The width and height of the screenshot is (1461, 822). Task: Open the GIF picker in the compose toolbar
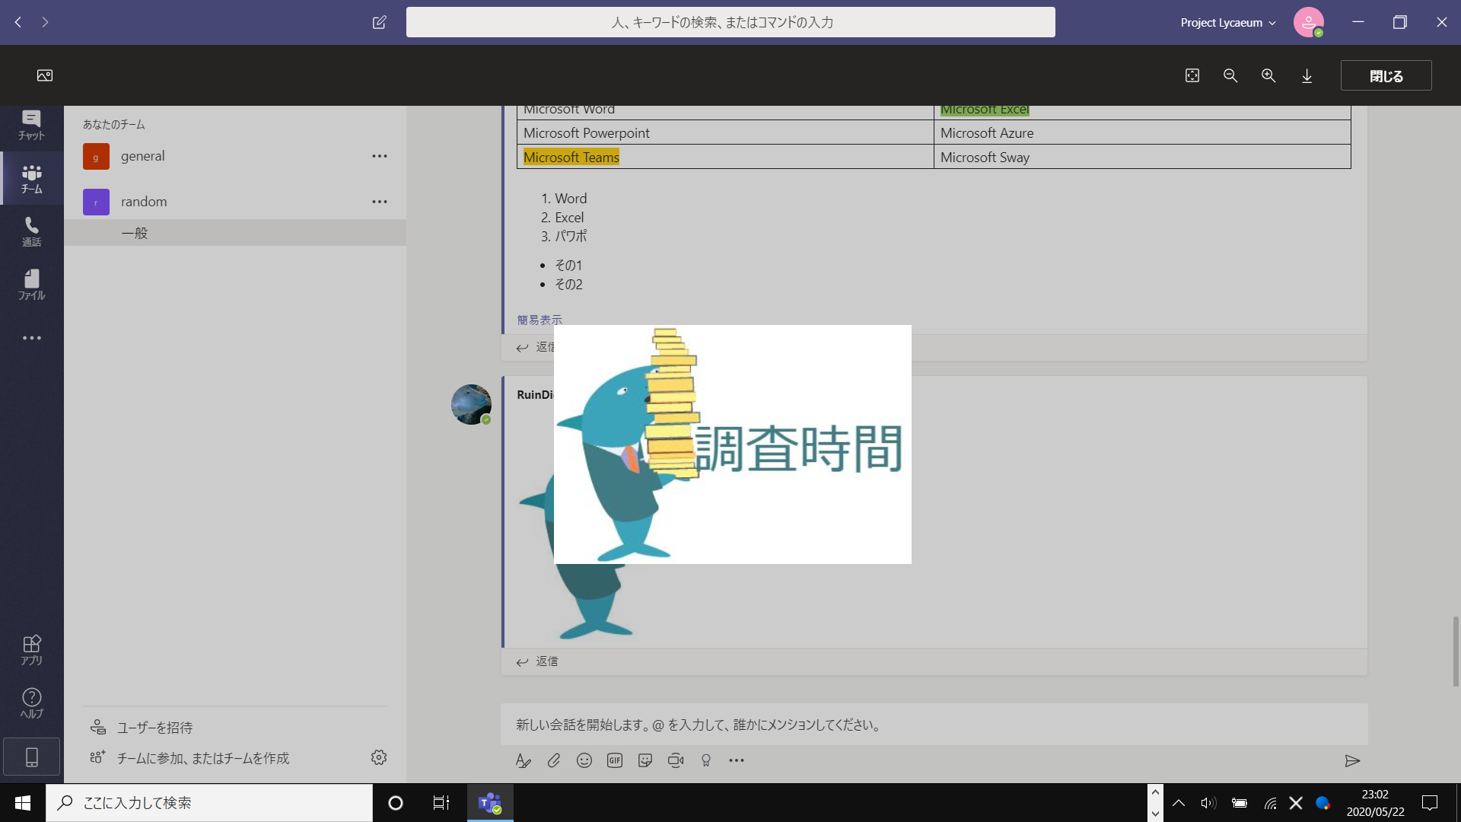615,760
